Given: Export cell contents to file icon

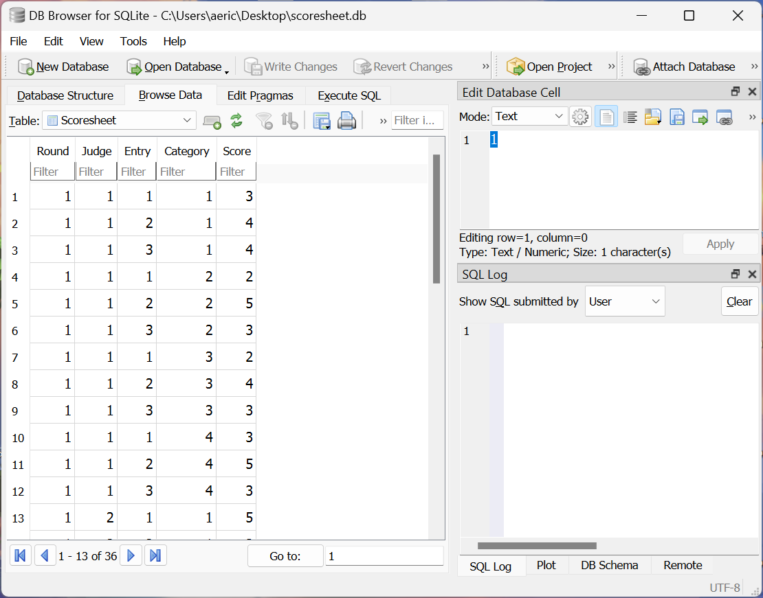Looking at the screenshot, I should click(677, 117).
